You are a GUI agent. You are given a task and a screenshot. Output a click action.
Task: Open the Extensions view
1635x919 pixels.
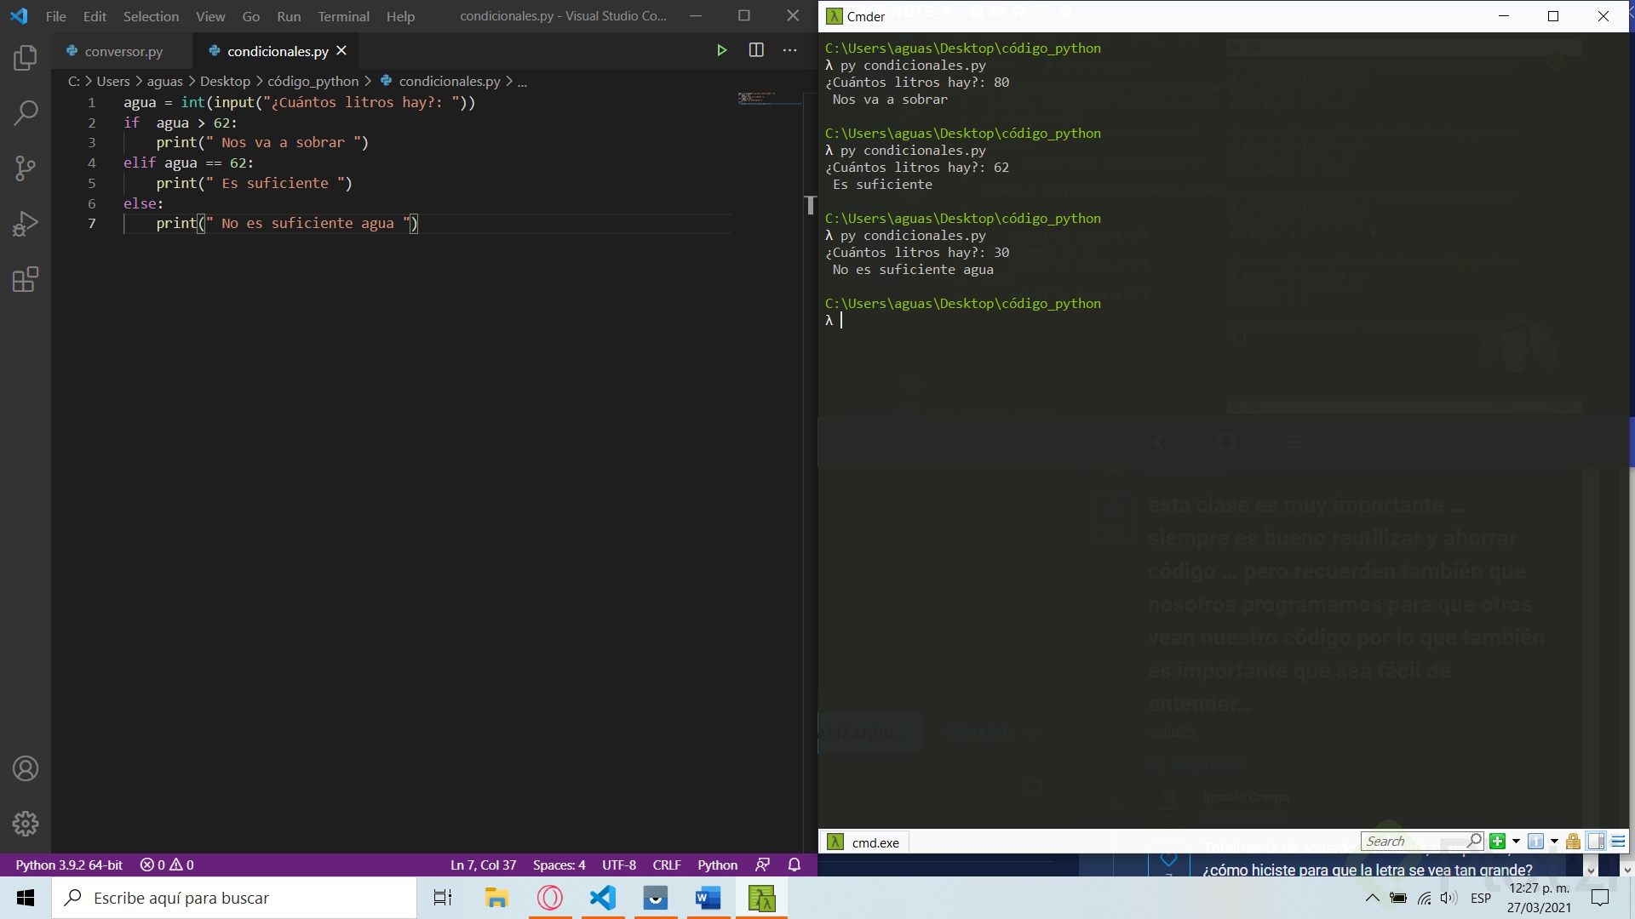(26, 279)
